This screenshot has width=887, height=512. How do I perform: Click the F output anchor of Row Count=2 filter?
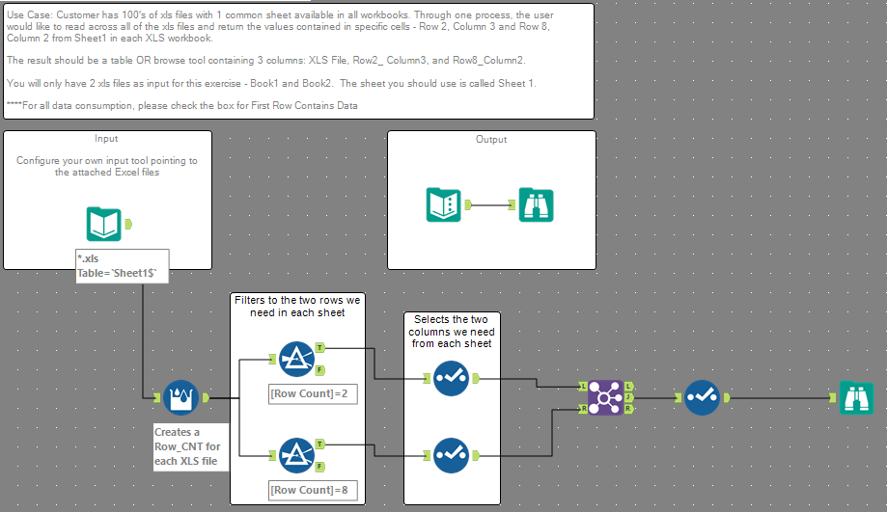(320, 370)
